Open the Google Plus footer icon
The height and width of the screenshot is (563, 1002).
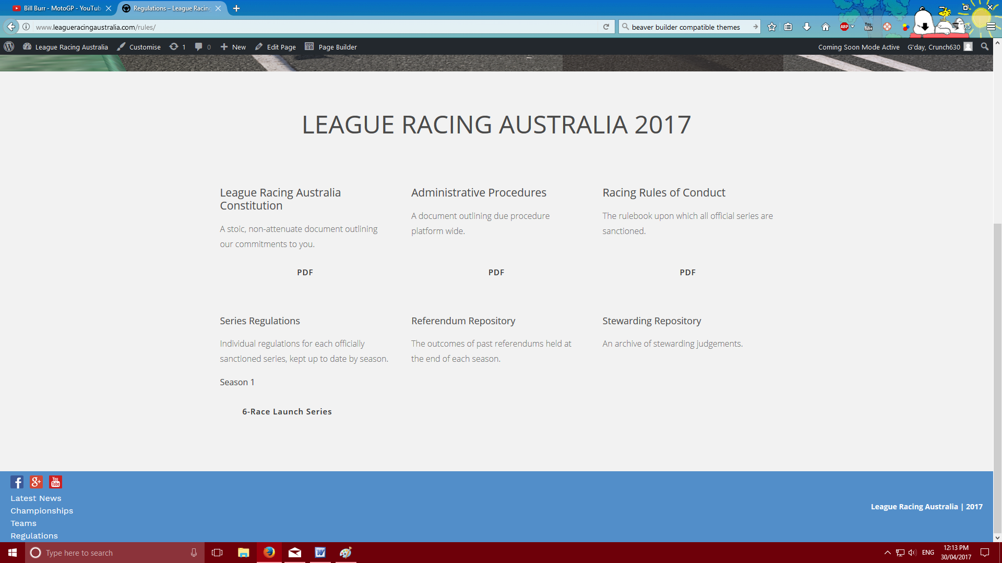pos(36,482)
